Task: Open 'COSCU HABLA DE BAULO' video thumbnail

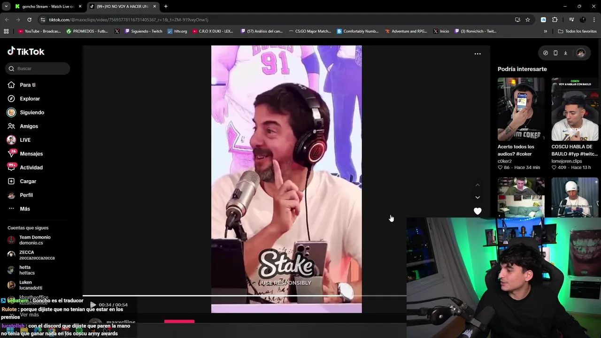Action: (575, 109)
